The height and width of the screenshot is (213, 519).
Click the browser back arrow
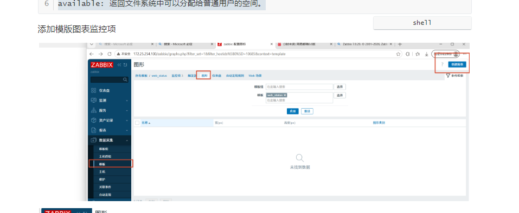(92, 54)
